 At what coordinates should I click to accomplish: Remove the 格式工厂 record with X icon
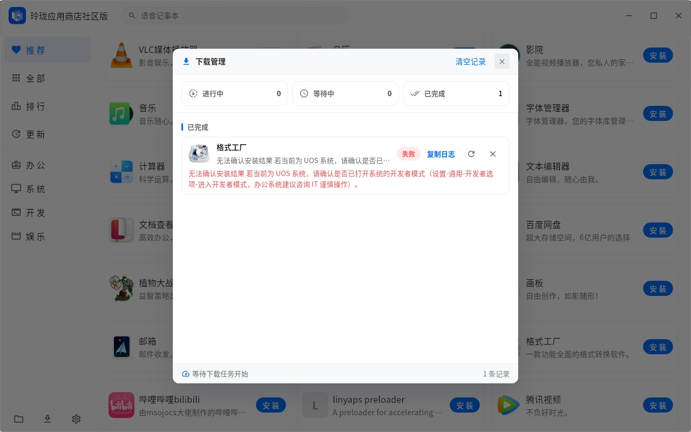(493, 154)
